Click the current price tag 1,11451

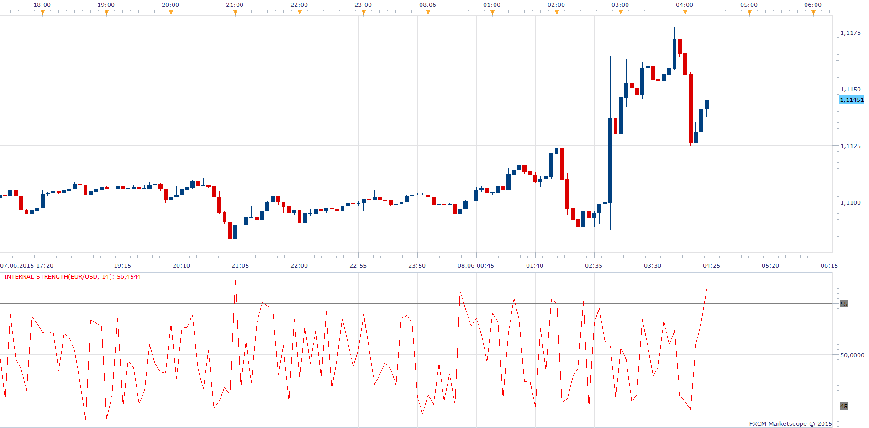tap(852, 100)
